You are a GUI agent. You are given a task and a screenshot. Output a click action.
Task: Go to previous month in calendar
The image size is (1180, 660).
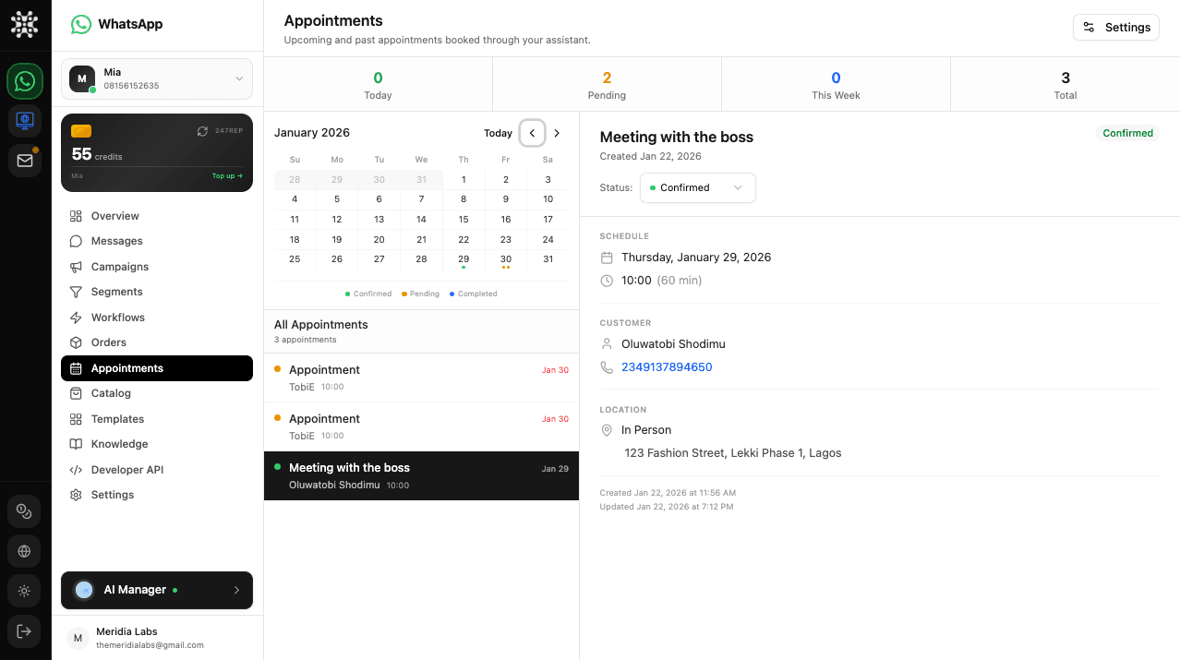[x=532, y=133]
